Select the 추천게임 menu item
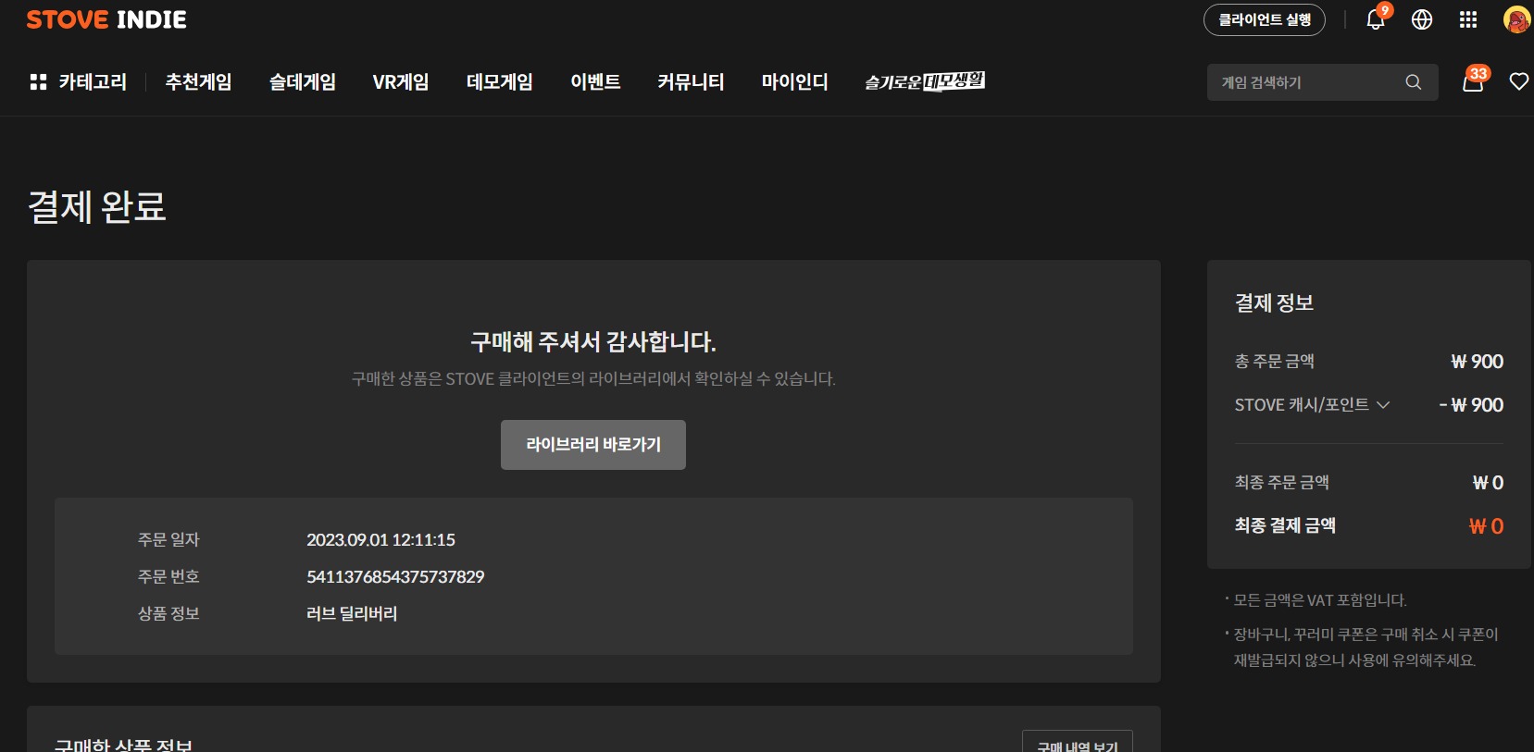Image resolution: width=1534 pixels, height=752 pixels. pos(198,82)
